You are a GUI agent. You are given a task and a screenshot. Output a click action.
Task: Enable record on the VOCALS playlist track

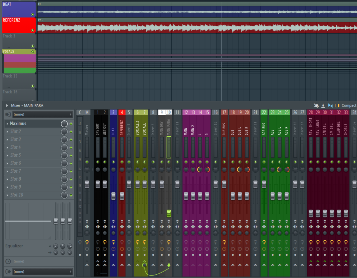(x=33, y=52)
